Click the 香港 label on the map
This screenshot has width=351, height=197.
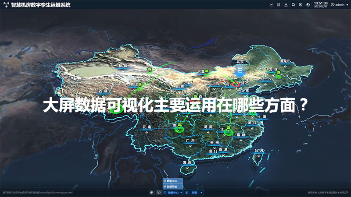pos(223,150)
